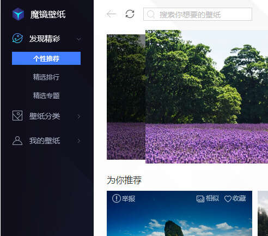
Task: Expand the 壁纸分类 chevron
Action: 79,116
